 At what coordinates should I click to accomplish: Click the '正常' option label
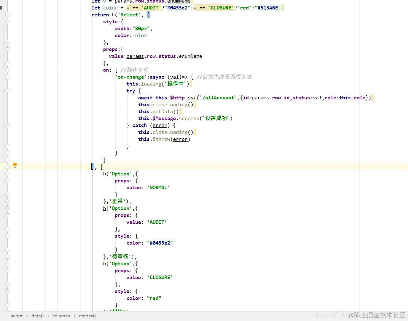click(x=117, y=201)
